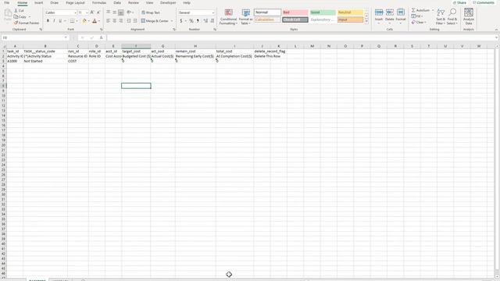The image size is (500, 281).
Task: Click Merge & Center
Action: pos(155,21)
